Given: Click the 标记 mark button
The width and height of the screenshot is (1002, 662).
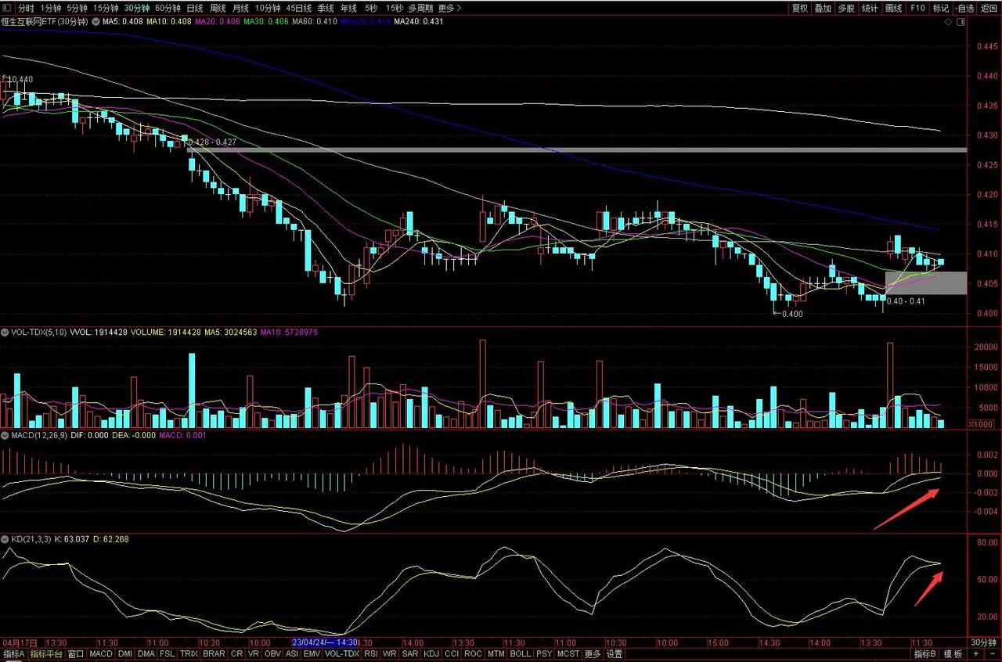Looking at the screenshot, I should (941, 8).
